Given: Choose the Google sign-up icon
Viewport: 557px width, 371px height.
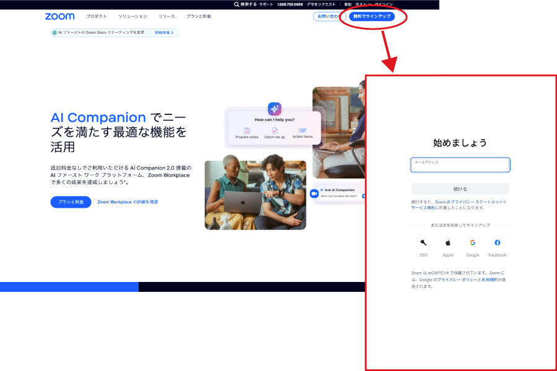Looking at the screenshot, I should [x=472, y=243].
